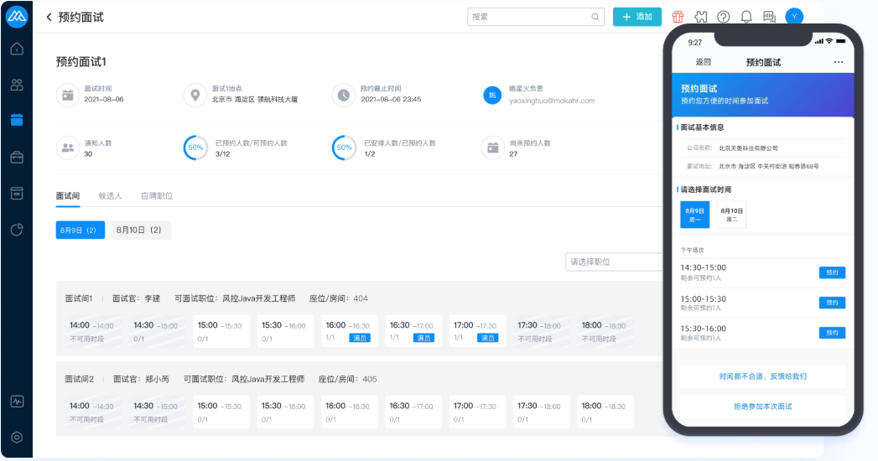
Task: Click the help question mark icon
Action: tap(724, 17)
